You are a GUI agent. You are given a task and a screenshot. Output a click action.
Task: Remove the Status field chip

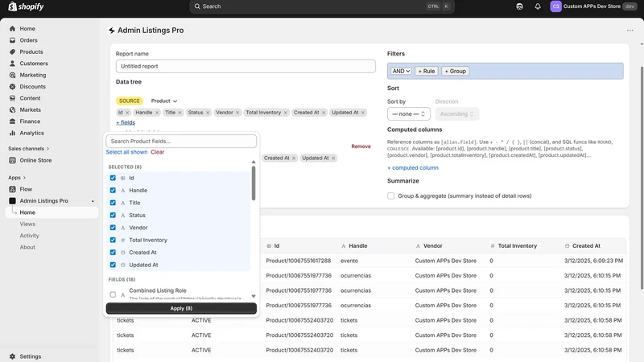click(208, 113)
